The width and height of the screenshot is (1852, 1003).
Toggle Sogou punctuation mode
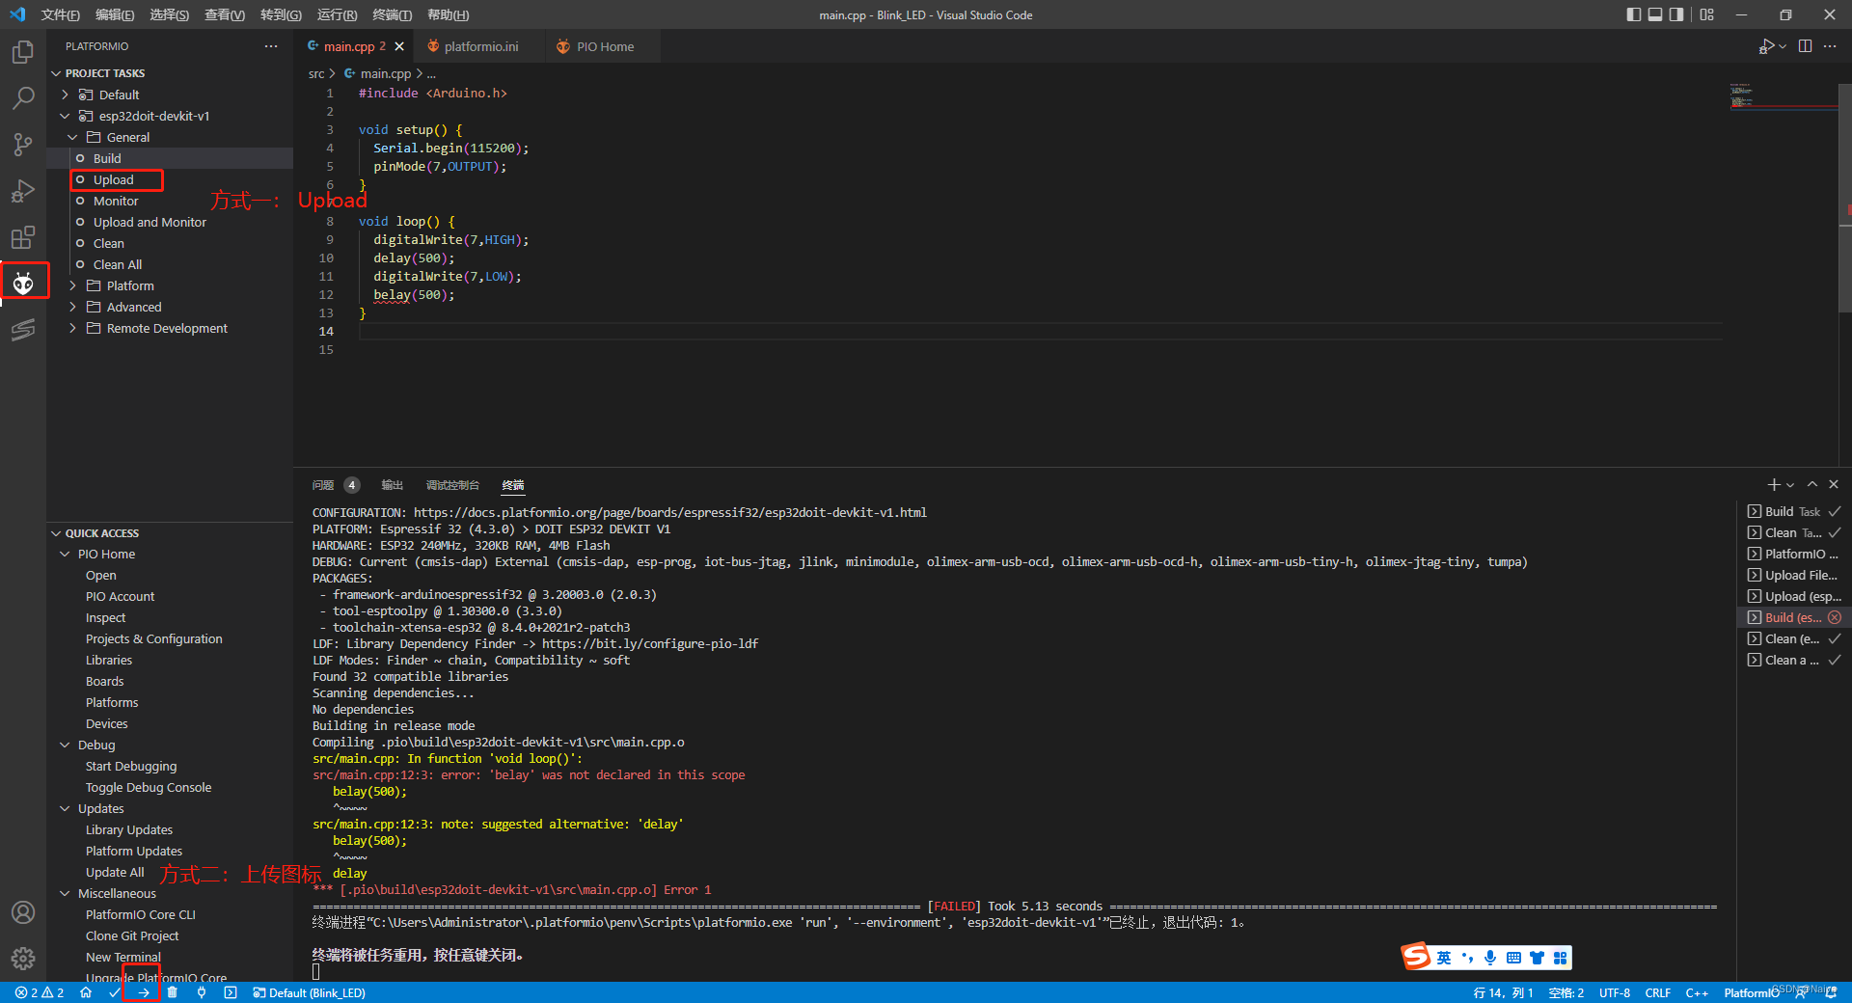(1467, 958)
